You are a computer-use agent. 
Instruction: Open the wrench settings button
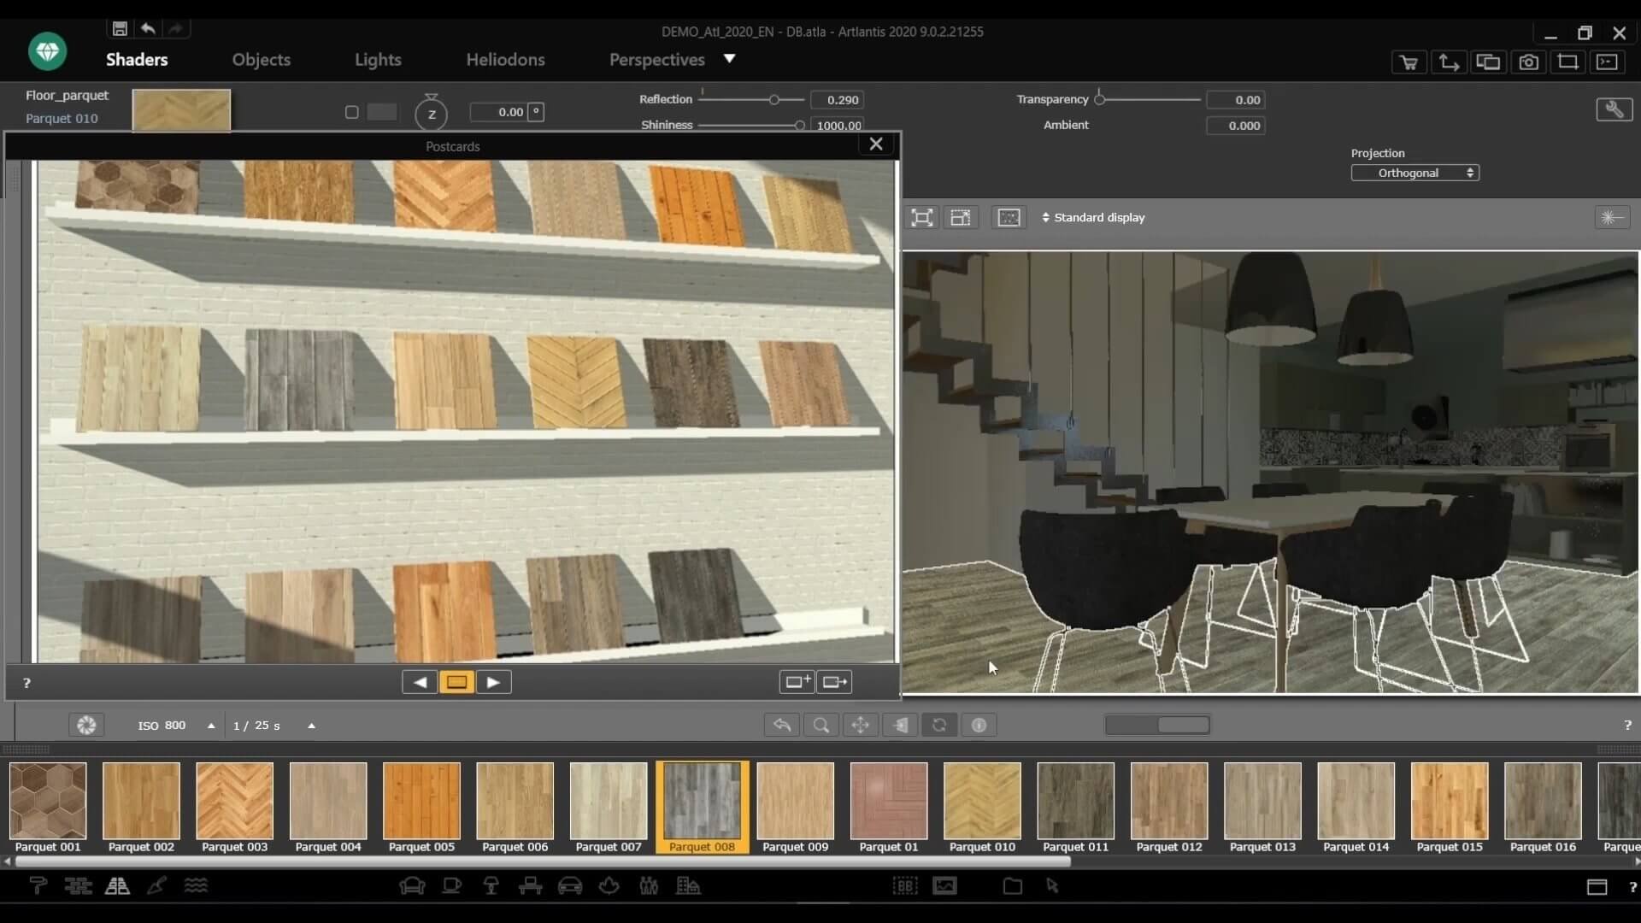(1614, 109)
